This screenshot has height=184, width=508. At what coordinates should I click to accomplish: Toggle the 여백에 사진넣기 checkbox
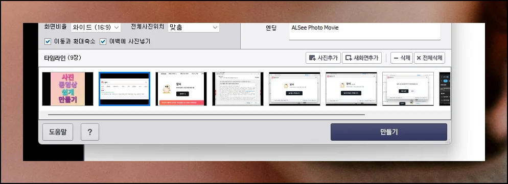103,41
